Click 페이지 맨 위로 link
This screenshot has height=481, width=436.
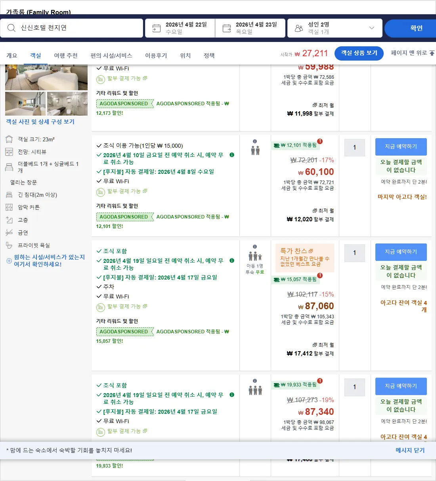[x=413, y=53]
